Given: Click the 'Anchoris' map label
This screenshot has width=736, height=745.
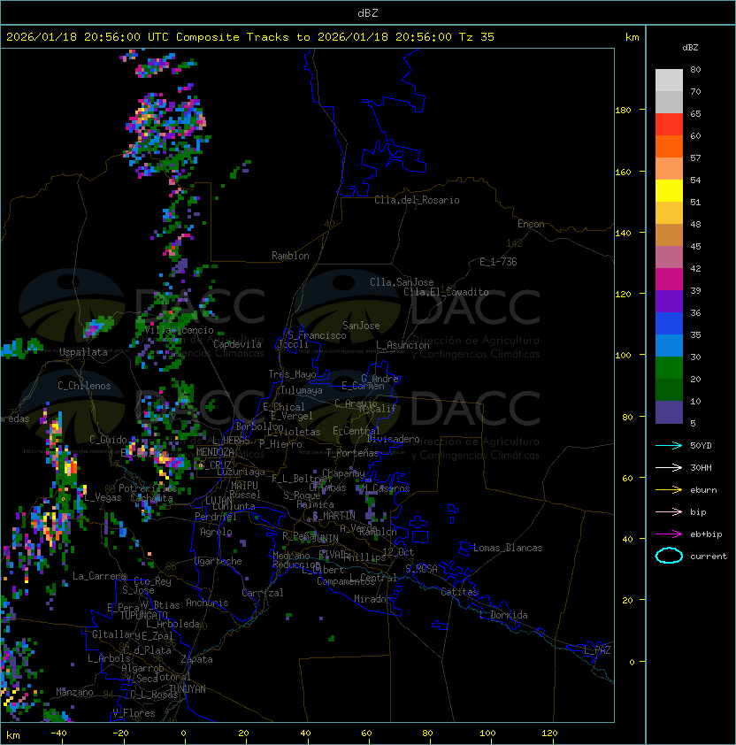Looking at the screenshot, I should pos(207,603).
